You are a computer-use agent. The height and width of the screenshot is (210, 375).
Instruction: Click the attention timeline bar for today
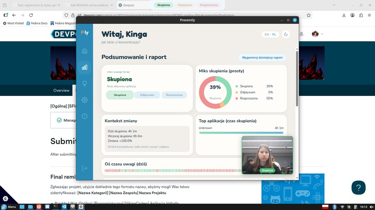pos(173,171)
